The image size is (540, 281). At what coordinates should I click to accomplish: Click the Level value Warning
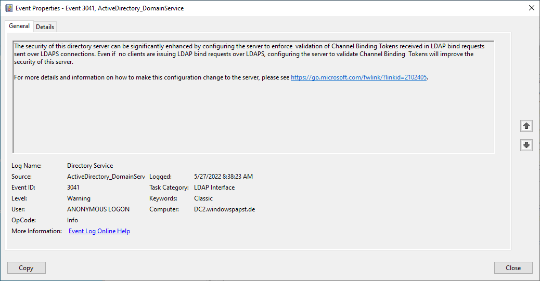point(79,198)
